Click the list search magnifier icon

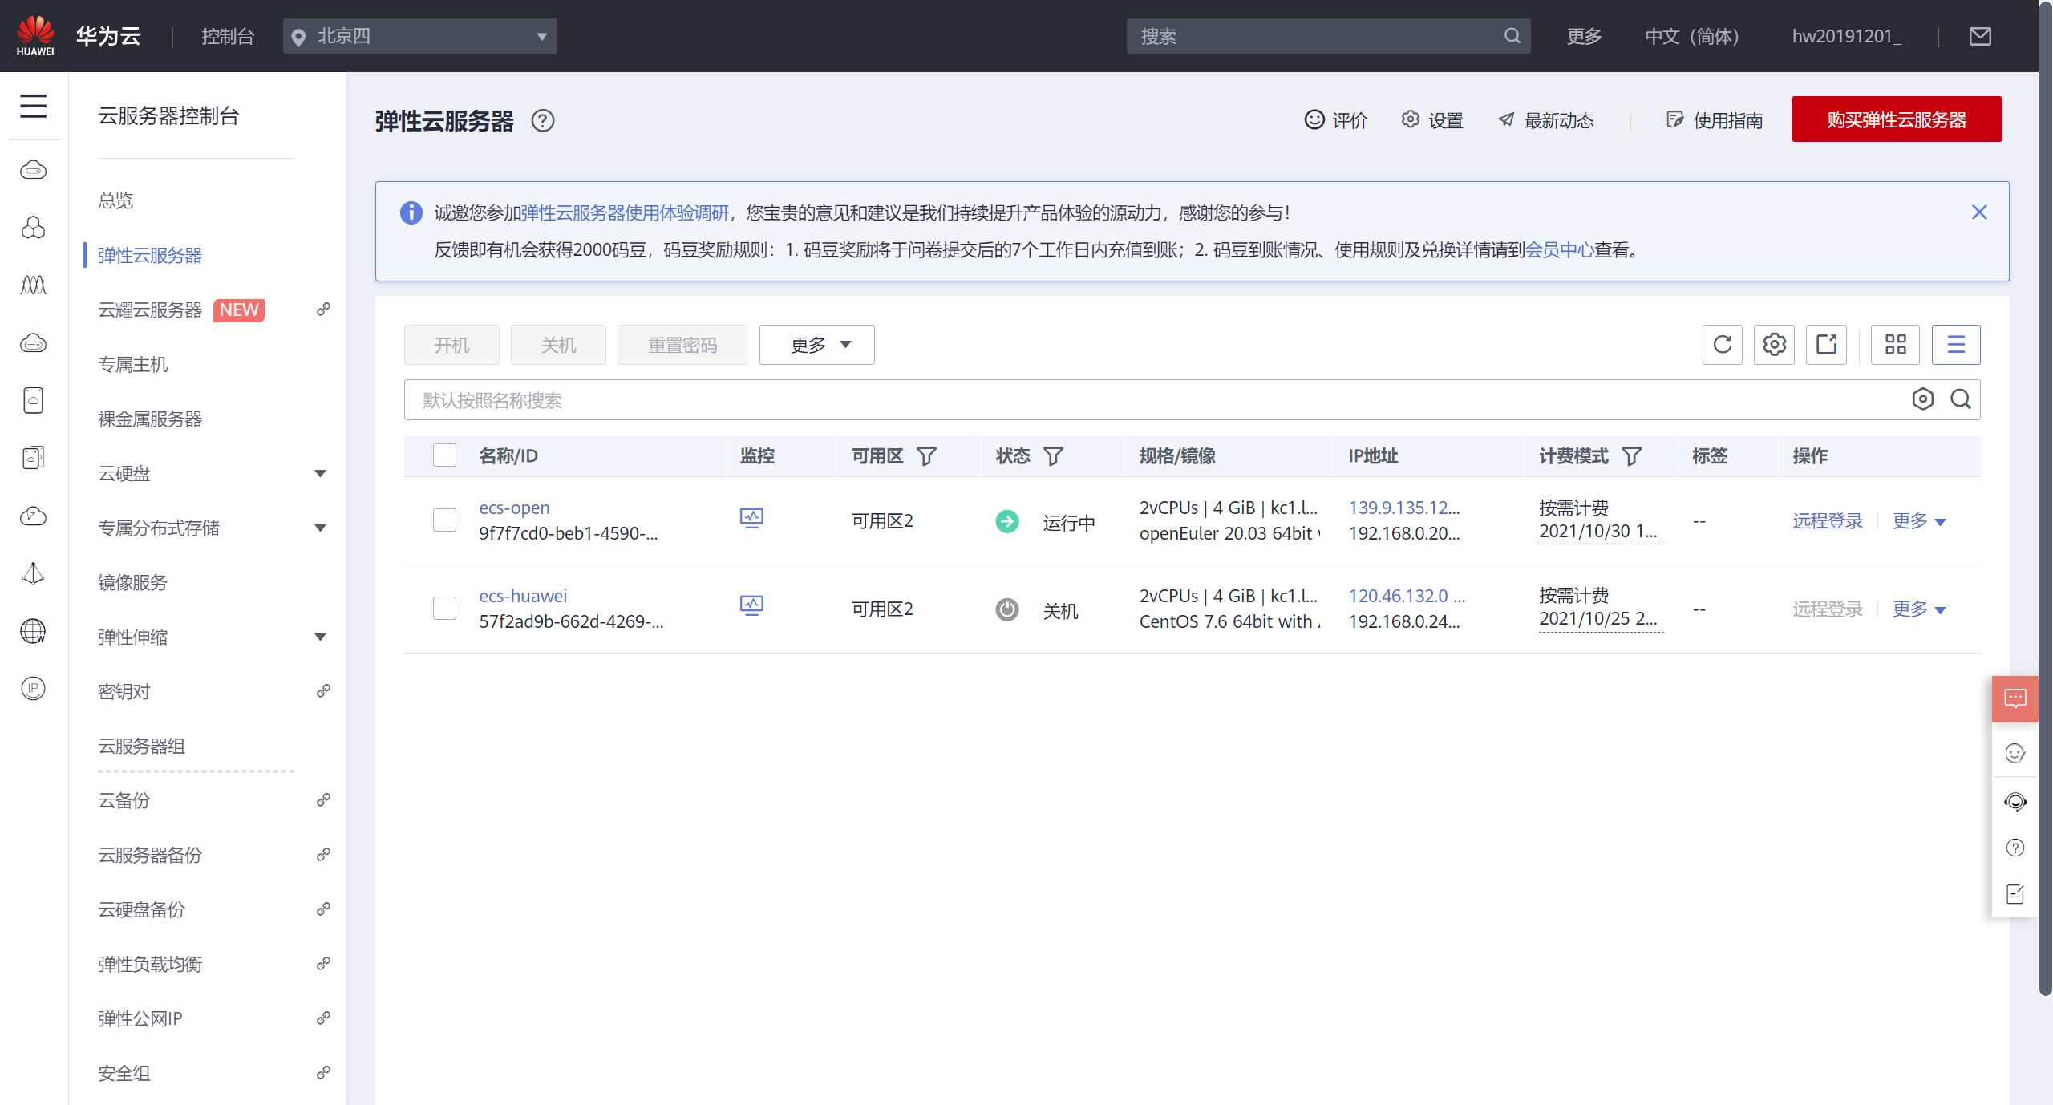[1961, 399]
